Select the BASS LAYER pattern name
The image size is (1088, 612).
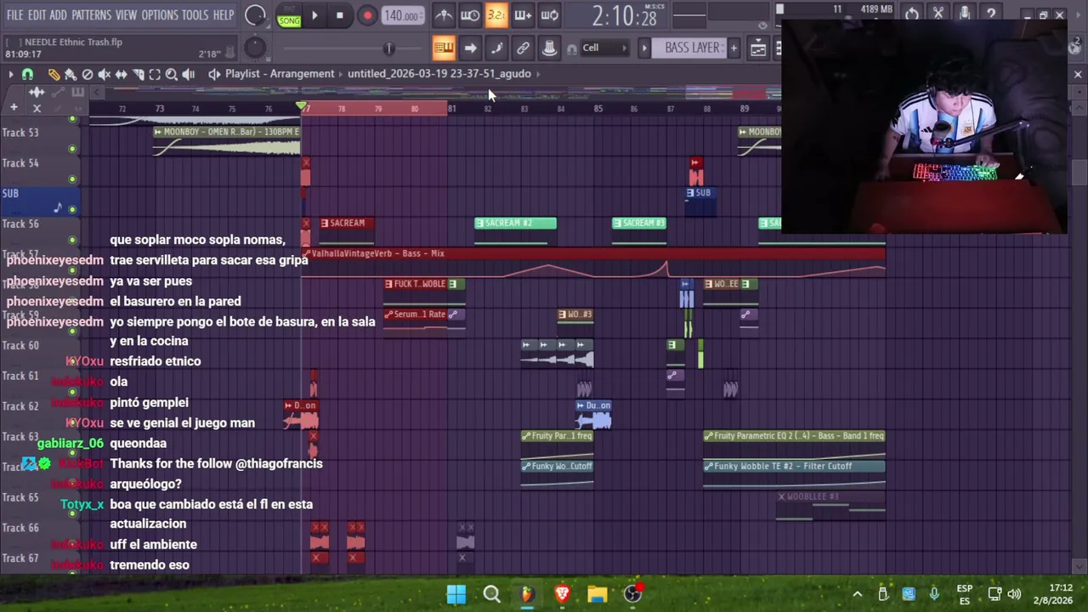(x=691, y=48)
